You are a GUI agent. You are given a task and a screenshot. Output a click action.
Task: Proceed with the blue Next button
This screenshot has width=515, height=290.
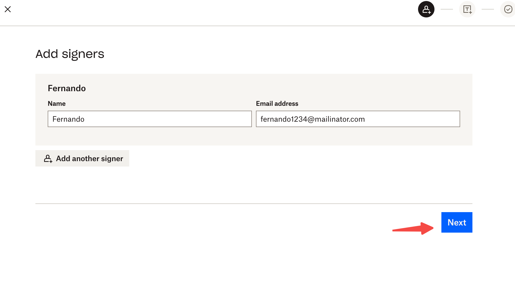click(x=457, y=222)
